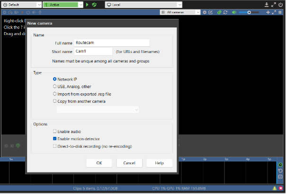Viewport: 286px width, 194px height.
Task: Click the second brightness sun icon in clips bar
Action: click(12, 146)
